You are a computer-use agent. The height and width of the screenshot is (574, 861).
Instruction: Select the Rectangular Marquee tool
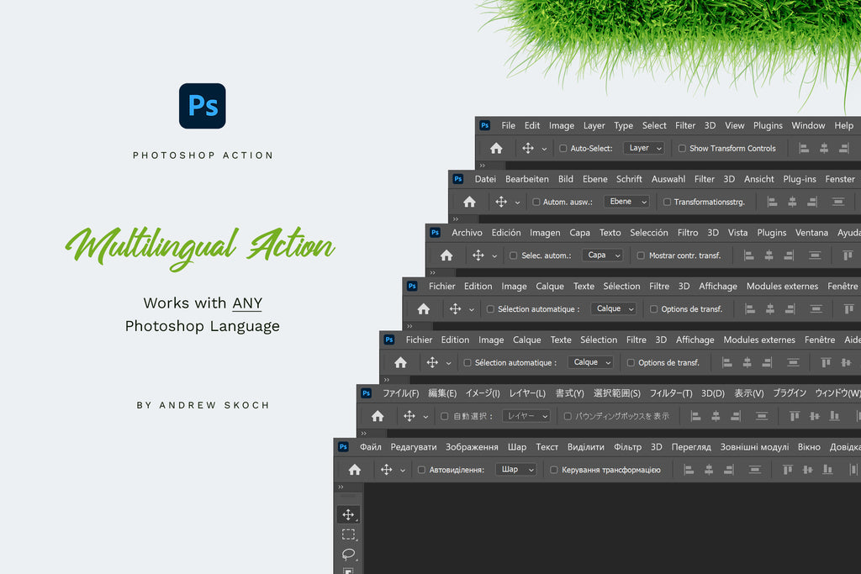tap(348, 535)
